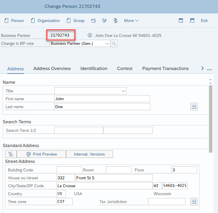The image size is (218, 213).
Task: Click the right chevron to show more tabs
Action: (x=202, y=68)
